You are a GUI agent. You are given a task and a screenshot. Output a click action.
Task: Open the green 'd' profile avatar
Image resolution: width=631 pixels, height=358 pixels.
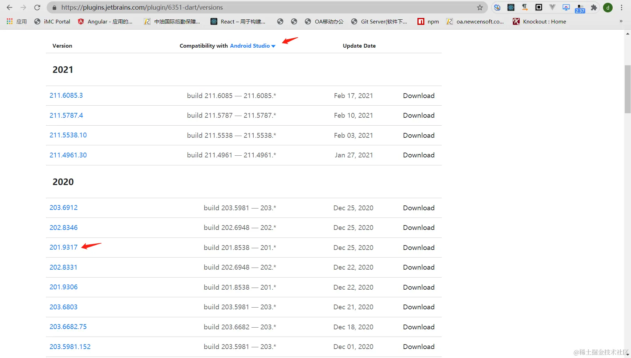click(608, 7)
